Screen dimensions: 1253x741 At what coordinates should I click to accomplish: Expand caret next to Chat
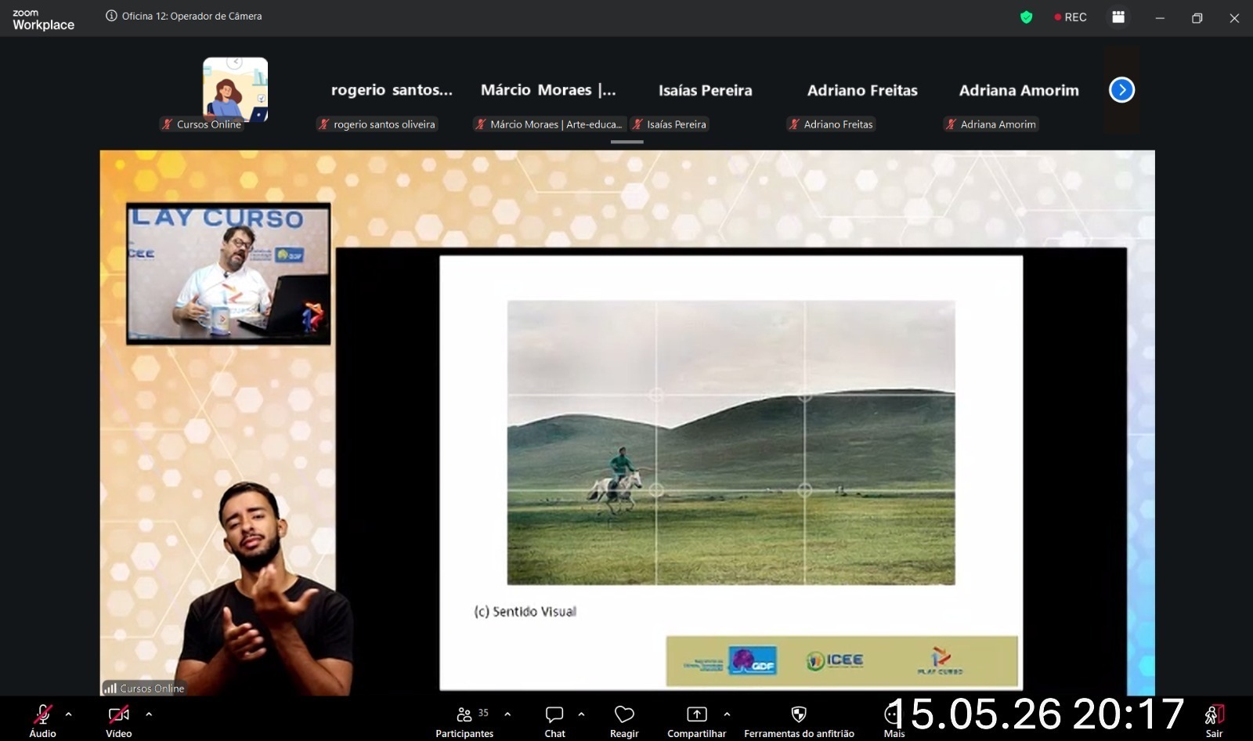(581, 714)
